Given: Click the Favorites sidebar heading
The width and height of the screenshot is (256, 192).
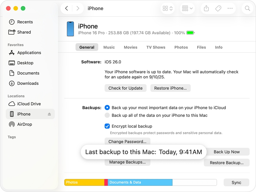Looking at the screenshot, I should tap(15, 45).
